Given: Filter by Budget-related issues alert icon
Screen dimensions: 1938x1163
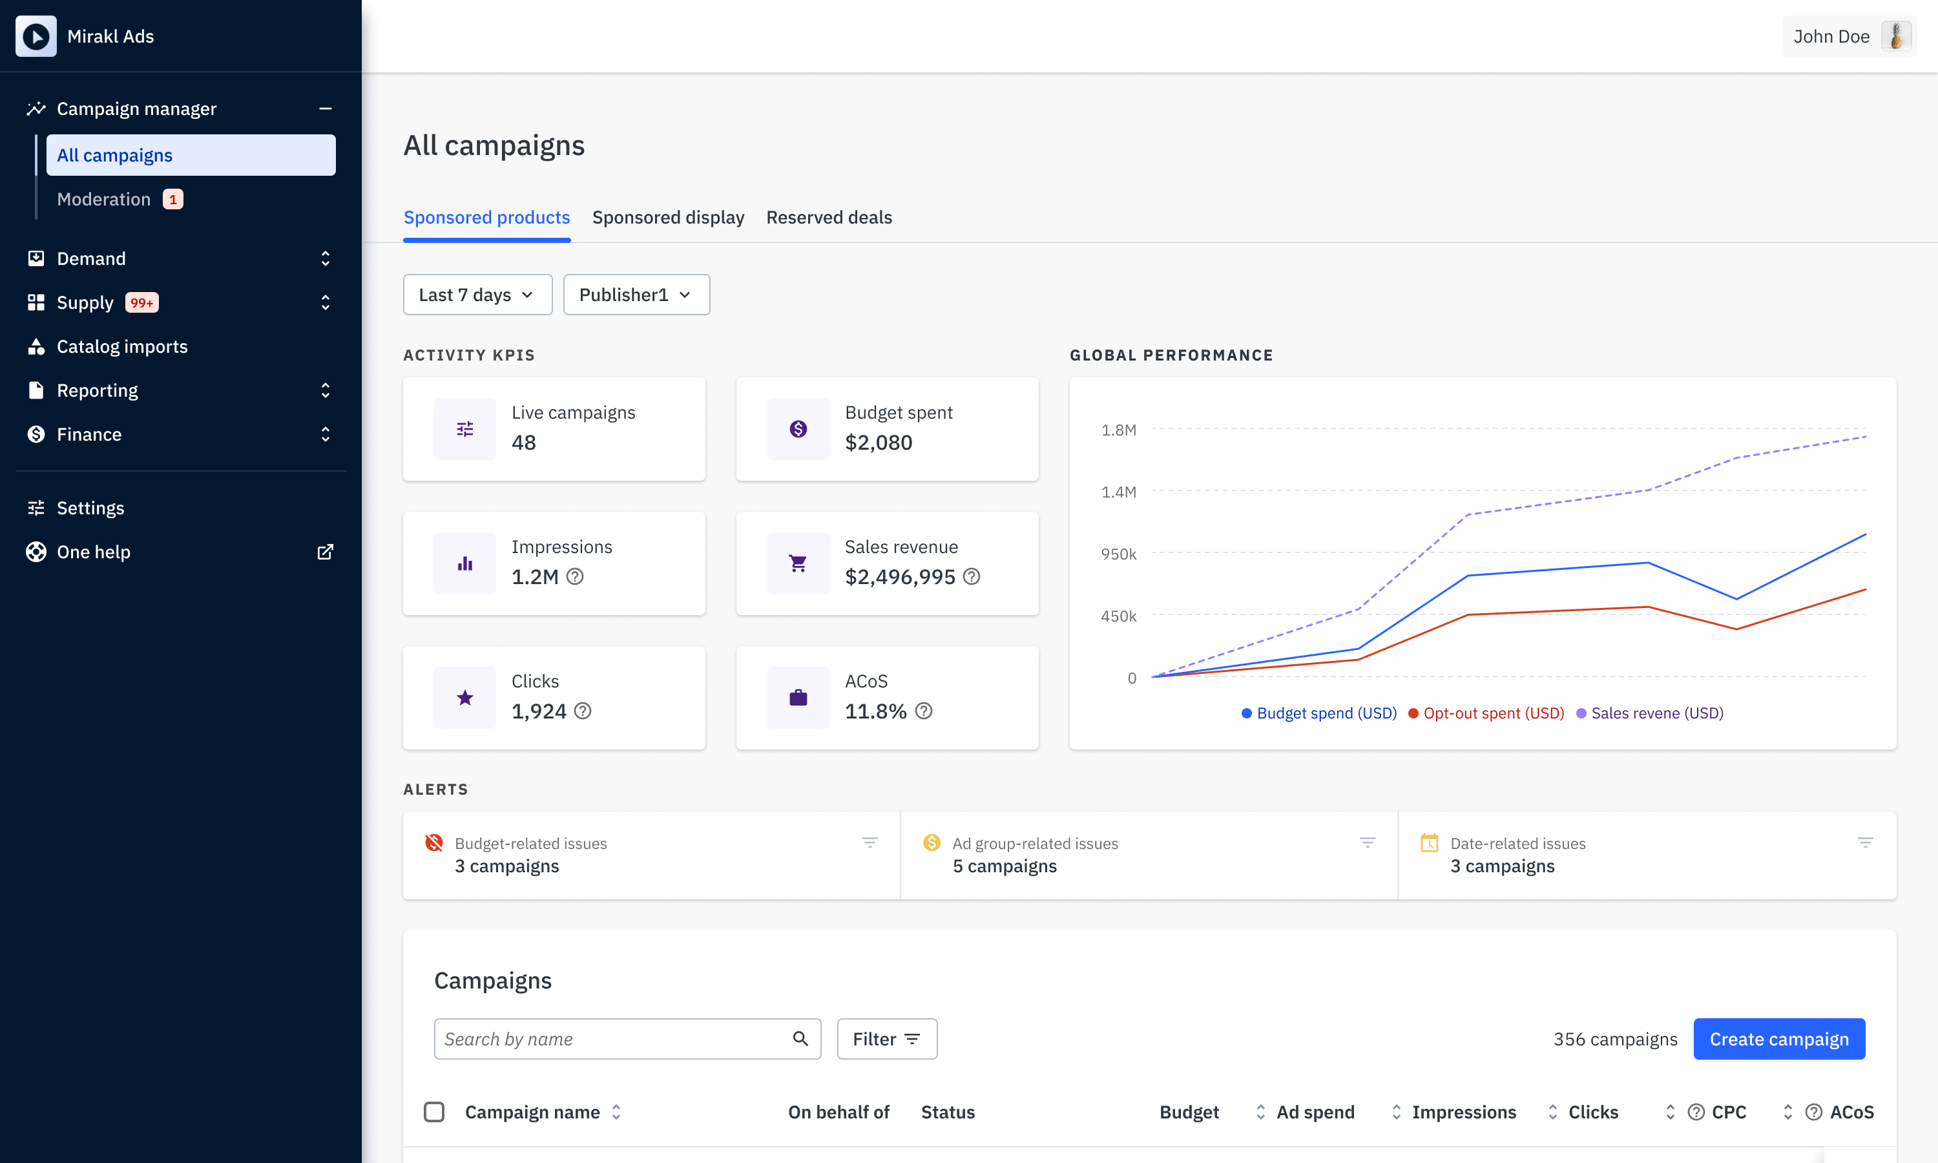Looking at the screenshot, I should (x=870, y=843).
